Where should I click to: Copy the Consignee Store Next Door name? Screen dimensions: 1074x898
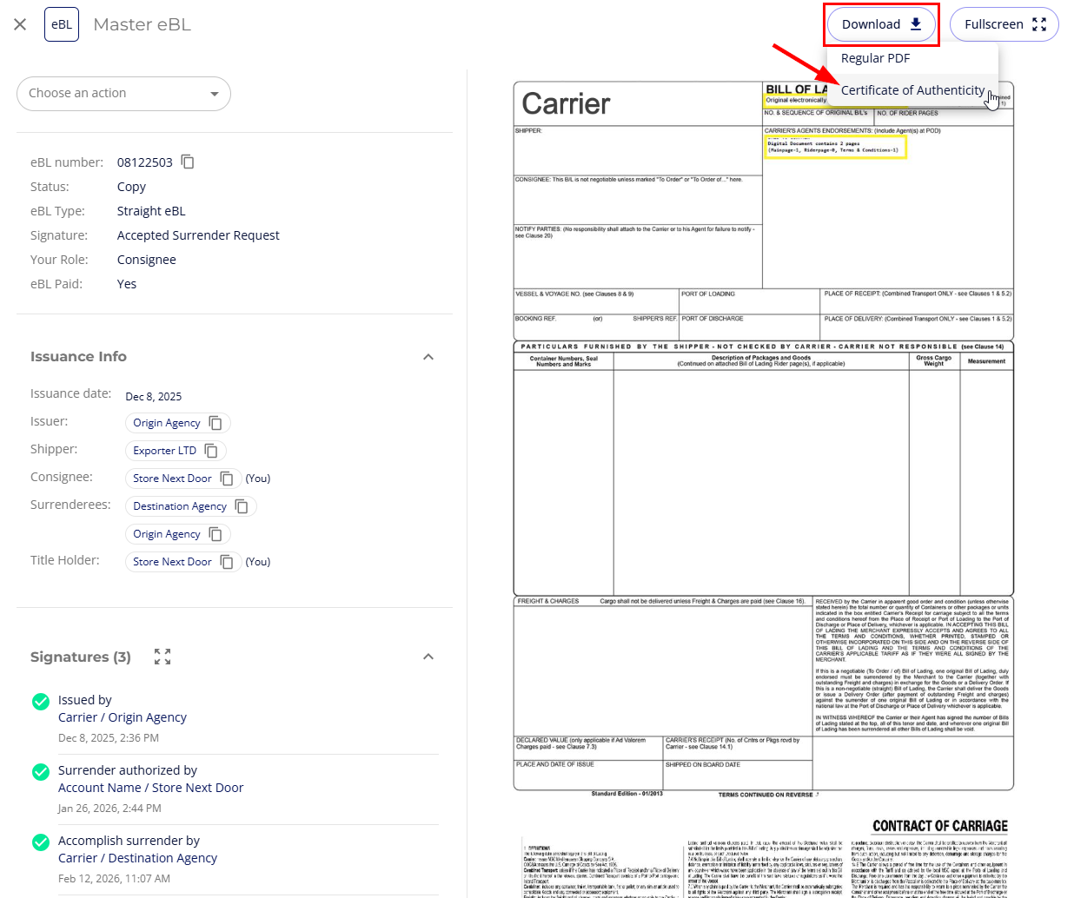[x=227, y=479]
